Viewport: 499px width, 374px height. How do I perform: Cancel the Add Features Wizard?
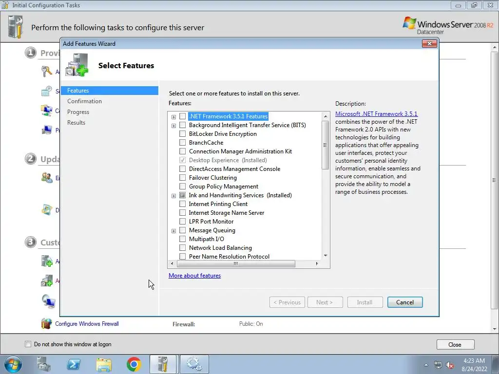coord(405,302)
